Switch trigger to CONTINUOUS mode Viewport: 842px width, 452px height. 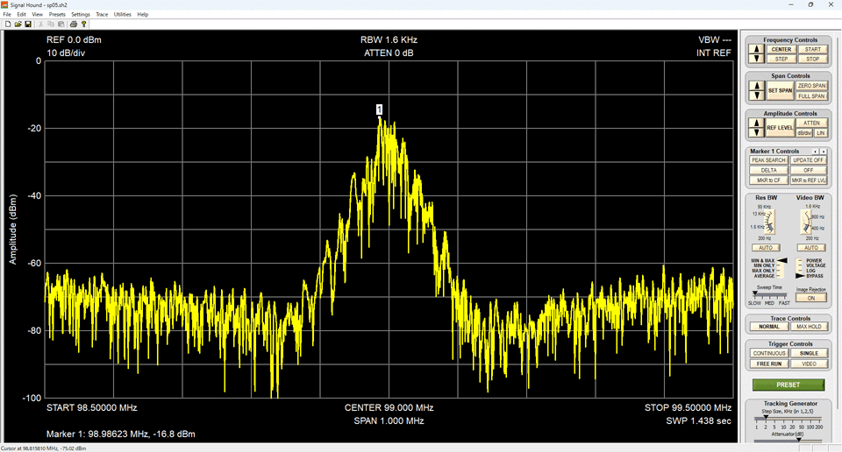tap(768, 353)
